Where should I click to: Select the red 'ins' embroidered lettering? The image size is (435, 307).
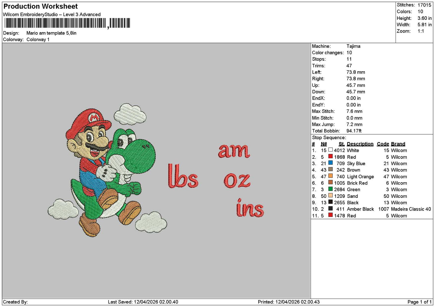[x=250, y=208]
